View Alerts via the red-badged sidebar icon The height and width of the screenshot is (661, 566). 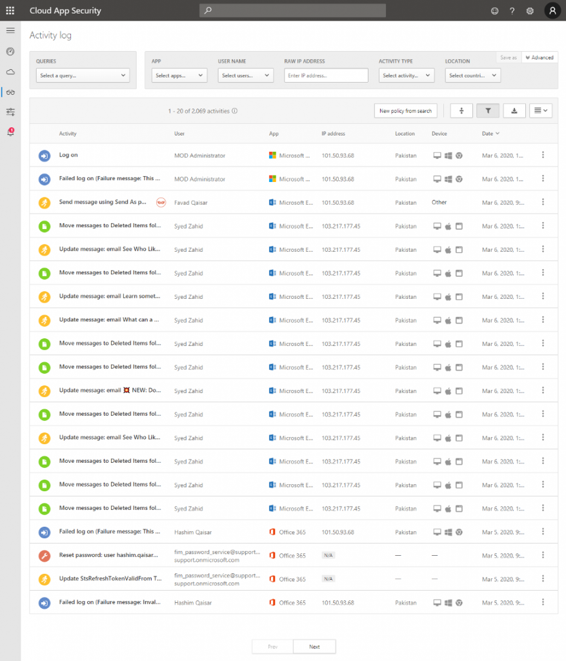(10, 130)
